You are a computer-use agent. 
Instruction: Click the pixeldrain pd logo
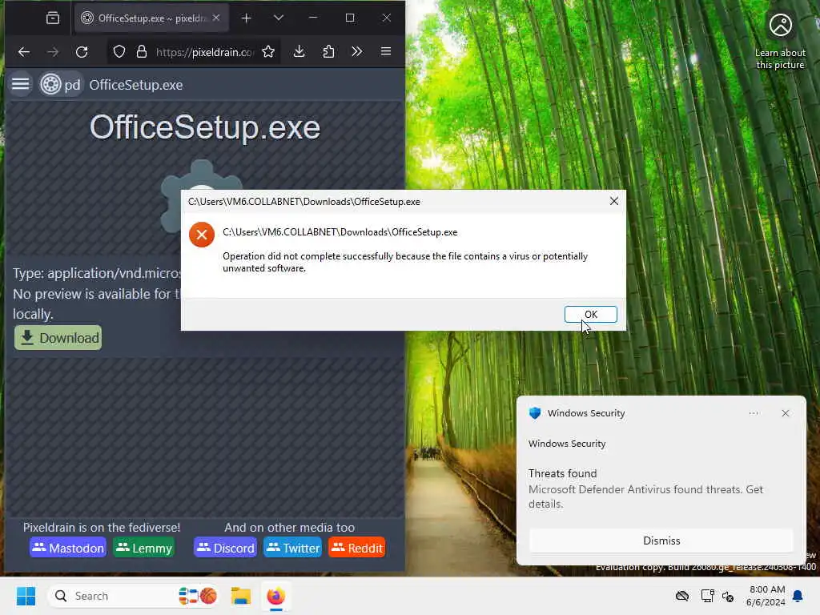tap(61, 84)
